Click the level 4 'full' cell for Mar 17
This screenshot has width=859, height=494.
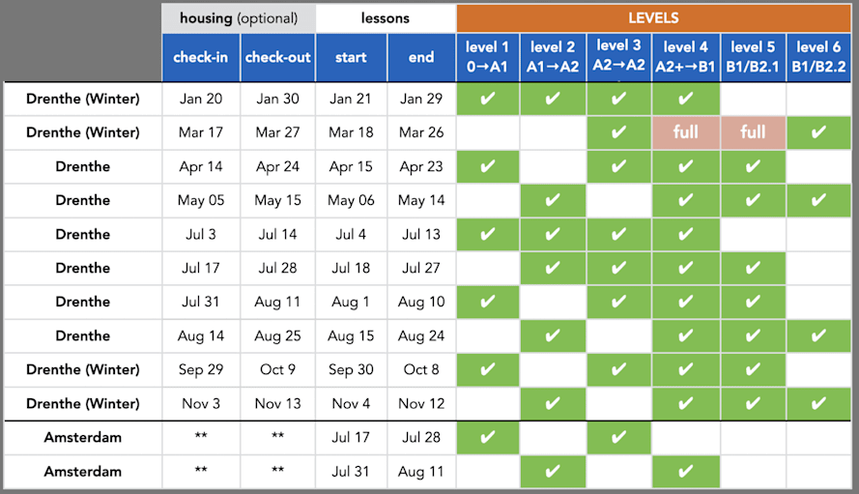(685, 132)
